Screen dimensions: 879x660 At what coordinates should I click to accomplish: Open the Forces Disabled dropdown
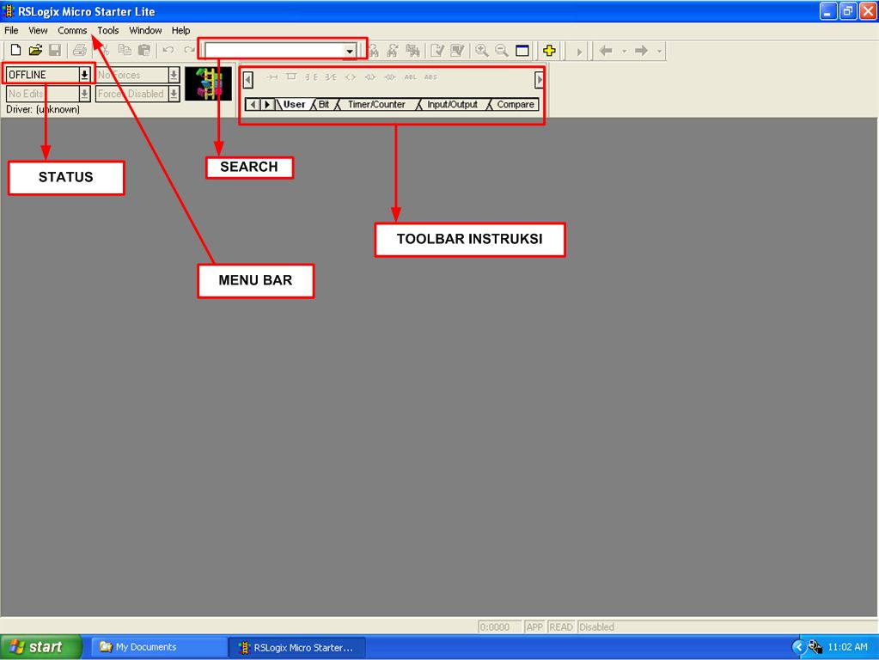click(174, 94)
